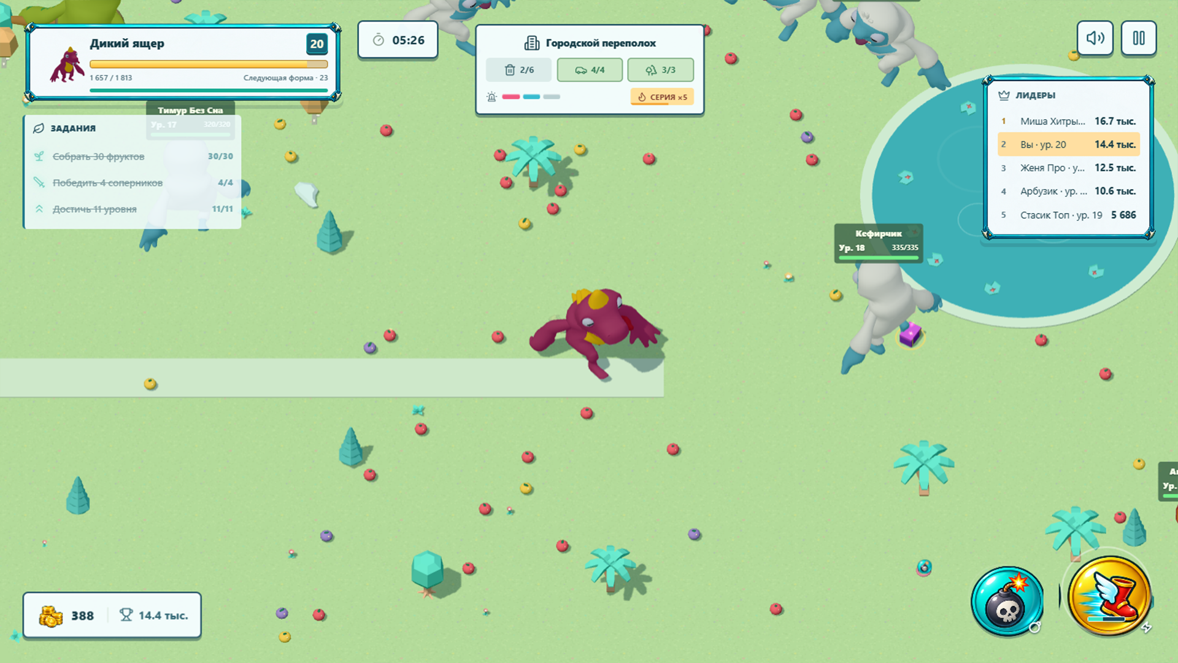Click the purple gift cube
The image size is (1178, 663).
click(x=910, y=335)
